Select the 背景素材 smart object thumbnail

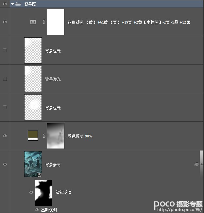point(33,164)
